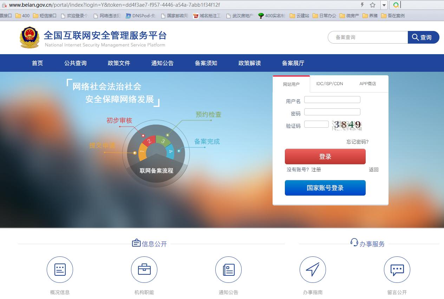Click the red 登录 button
This screenshot has width=444, height=299.
pos(325,156)
